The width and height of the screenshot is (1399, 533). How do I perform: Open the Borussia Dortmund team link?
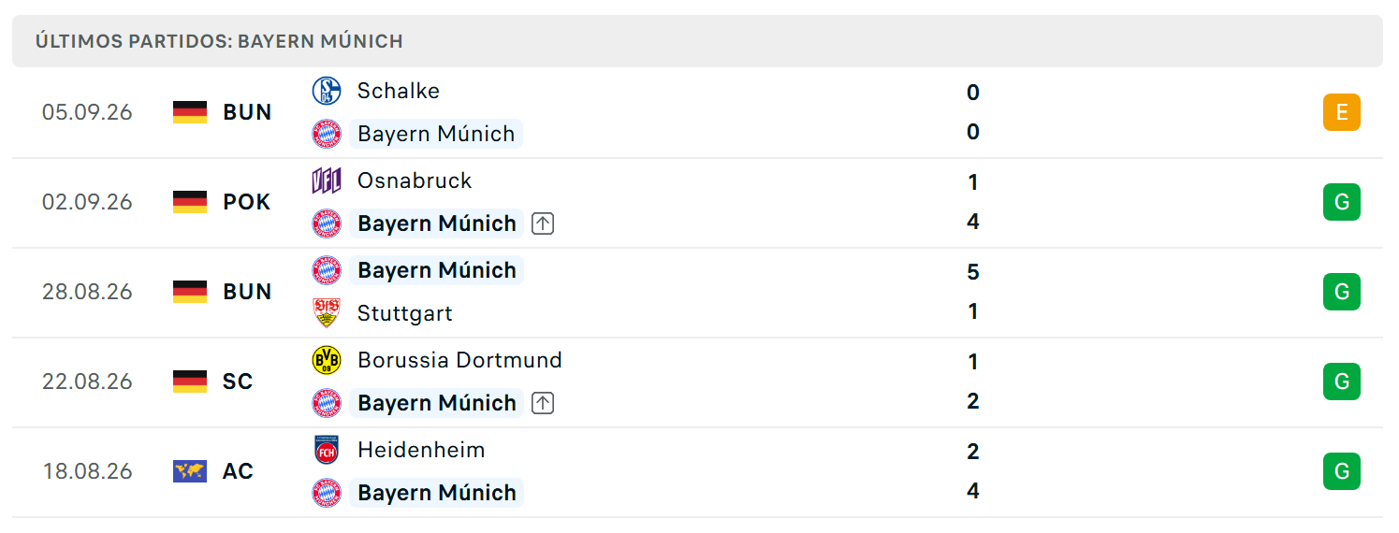459,360
